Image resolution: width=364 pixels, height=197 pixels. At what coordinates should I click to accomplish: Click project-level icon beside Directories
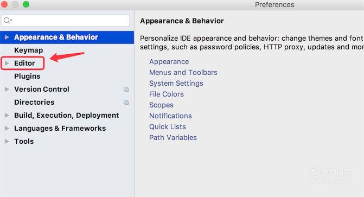coord(126,102)
